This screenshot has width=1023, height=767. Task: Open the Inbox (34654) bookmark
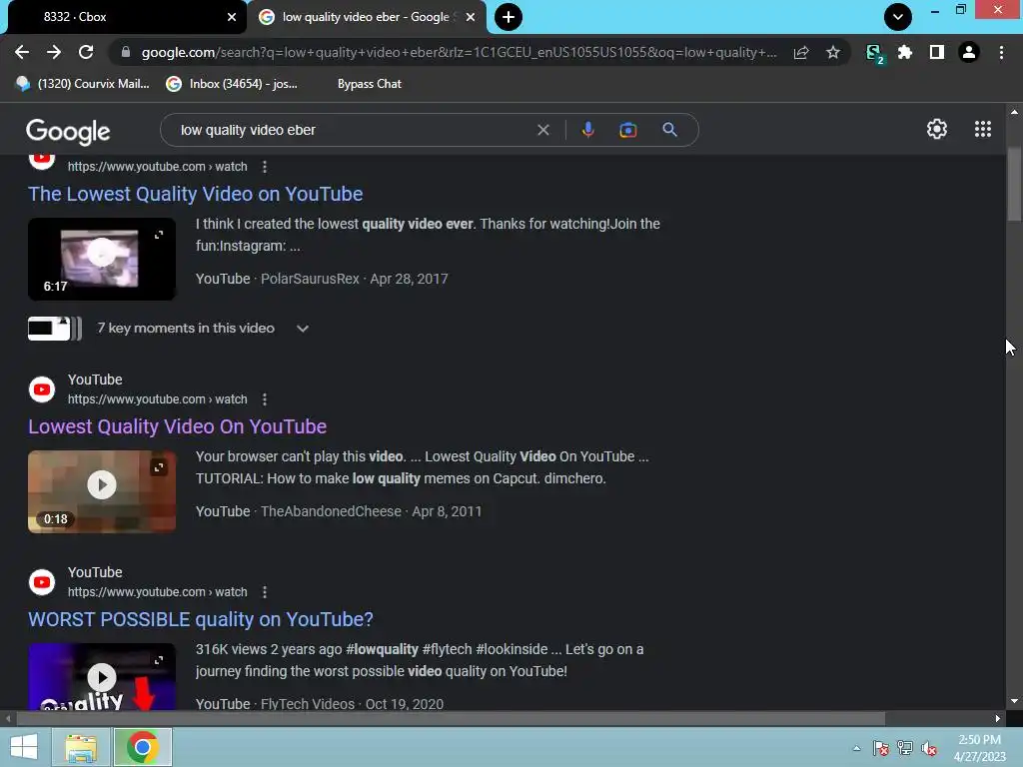232,84
